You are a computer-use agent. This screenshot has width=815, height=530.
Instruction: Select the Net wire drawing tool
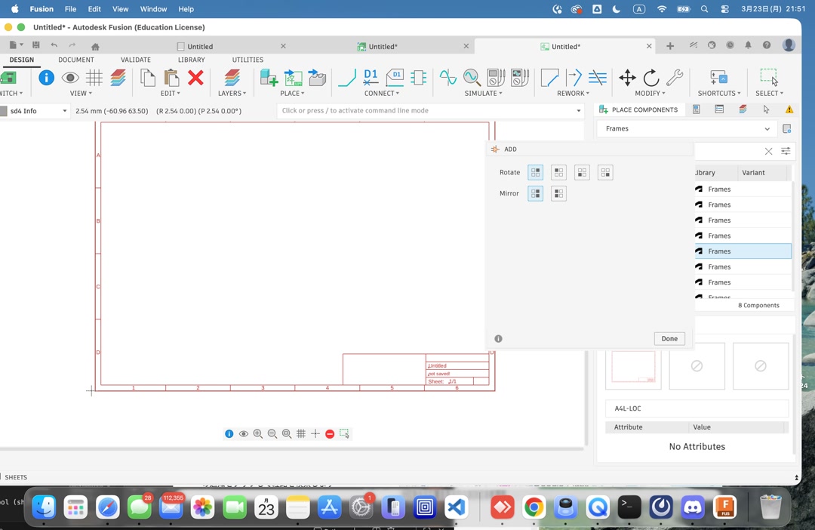click(346, 78)
